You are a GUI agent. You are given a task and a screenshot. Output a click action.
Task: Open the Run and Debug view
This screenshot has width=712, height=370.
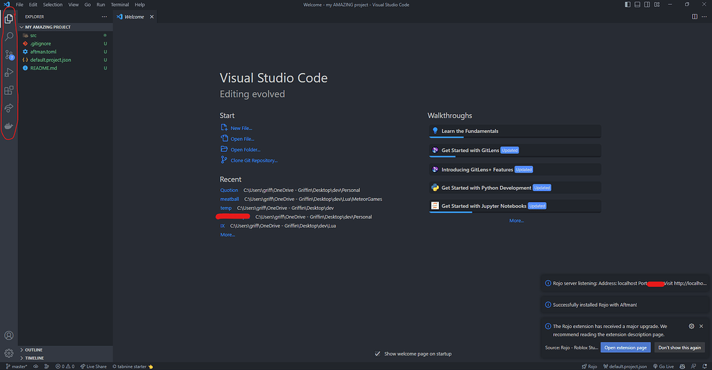pos(9,72)
